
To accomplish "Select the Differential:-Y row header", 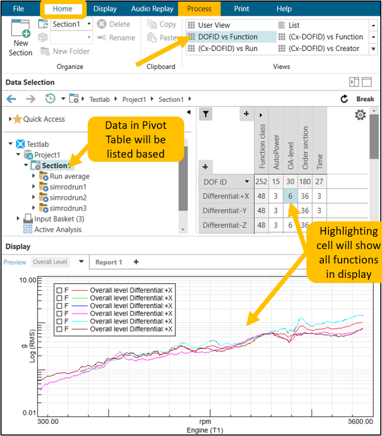I will pos(226,211).
